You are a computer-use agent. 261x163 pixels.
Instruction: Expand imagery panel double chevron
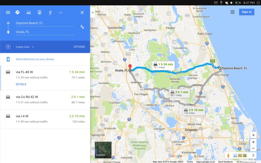253,155
